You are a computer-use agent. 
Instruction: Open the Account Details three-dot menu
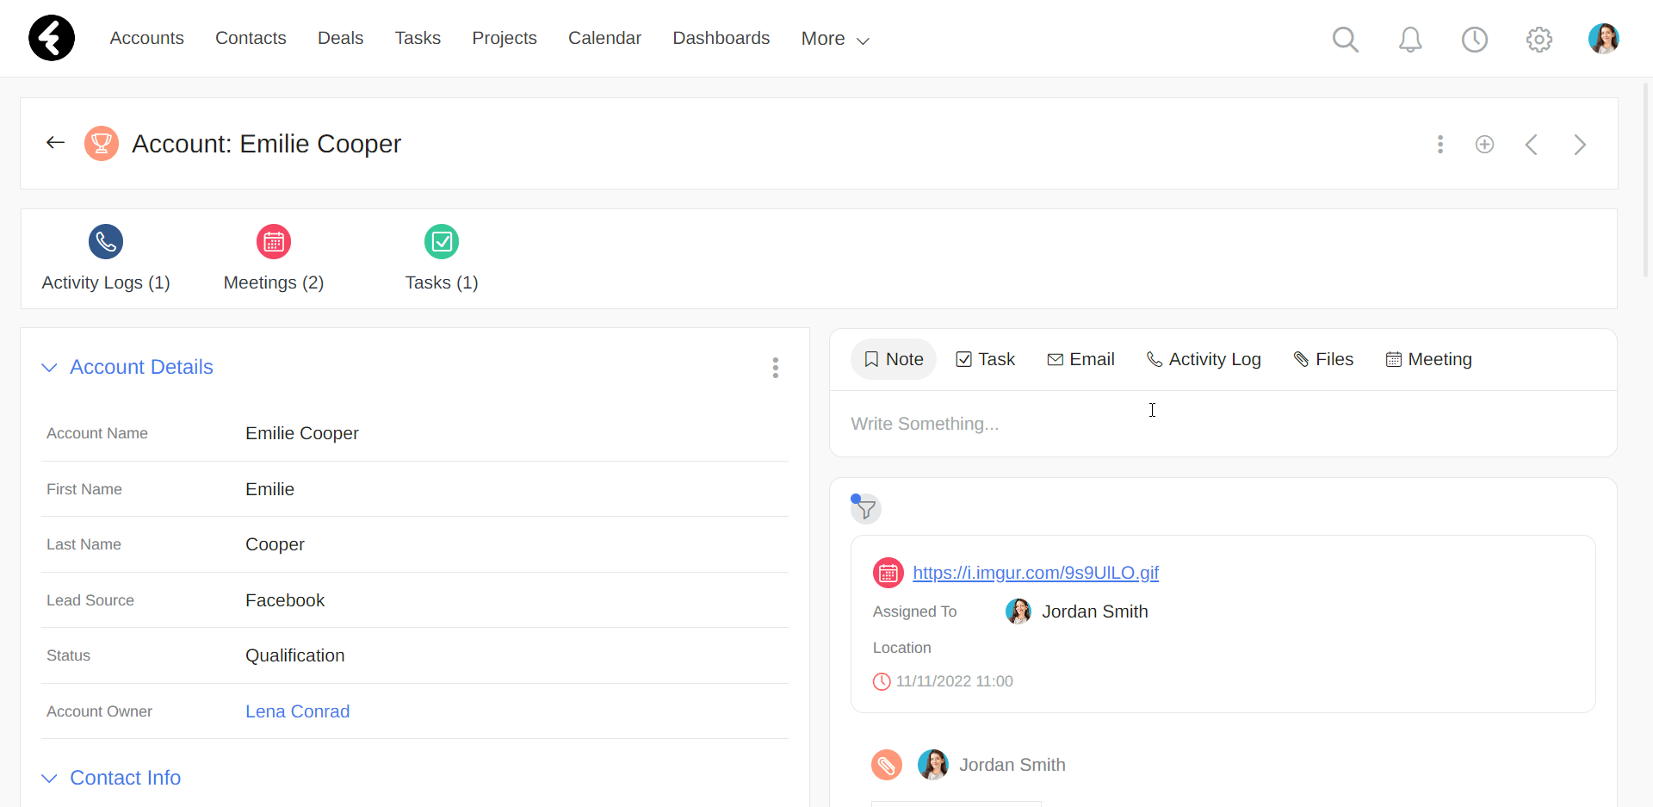tap(776, 368)
